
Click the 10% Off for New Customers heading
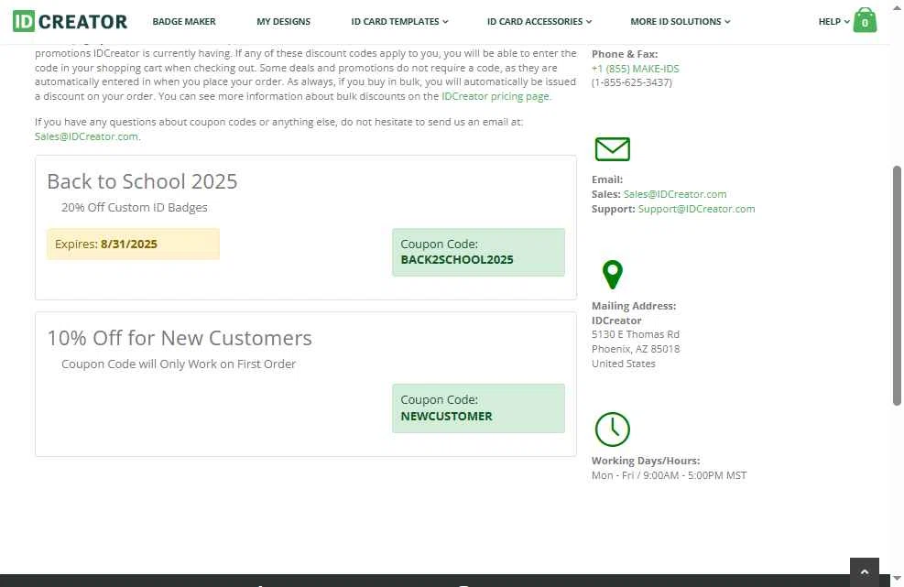tap(180, 339)
